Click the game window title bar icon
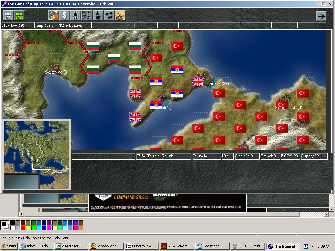The height and width of the screenshot is (251, 335). (4, 4)
